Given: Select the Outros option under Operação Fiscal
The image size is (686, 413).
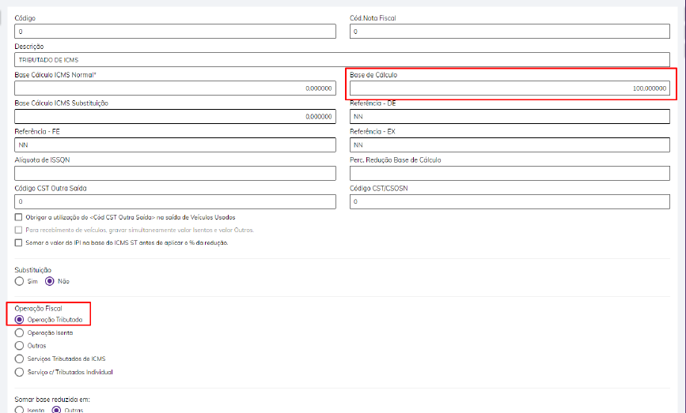Looking at the screenshot, I should click(x=20, y=345).
